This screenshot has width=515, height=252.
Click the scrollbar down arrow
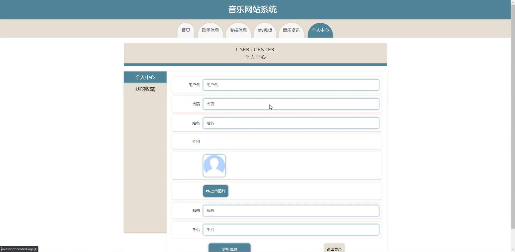tap(513, 250)
